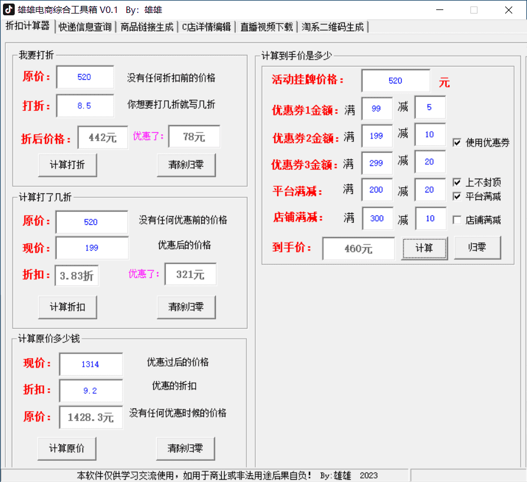The image size is (527, 482).
Task: Open the 商品链接生成 tab
Action: pos(147,27)
